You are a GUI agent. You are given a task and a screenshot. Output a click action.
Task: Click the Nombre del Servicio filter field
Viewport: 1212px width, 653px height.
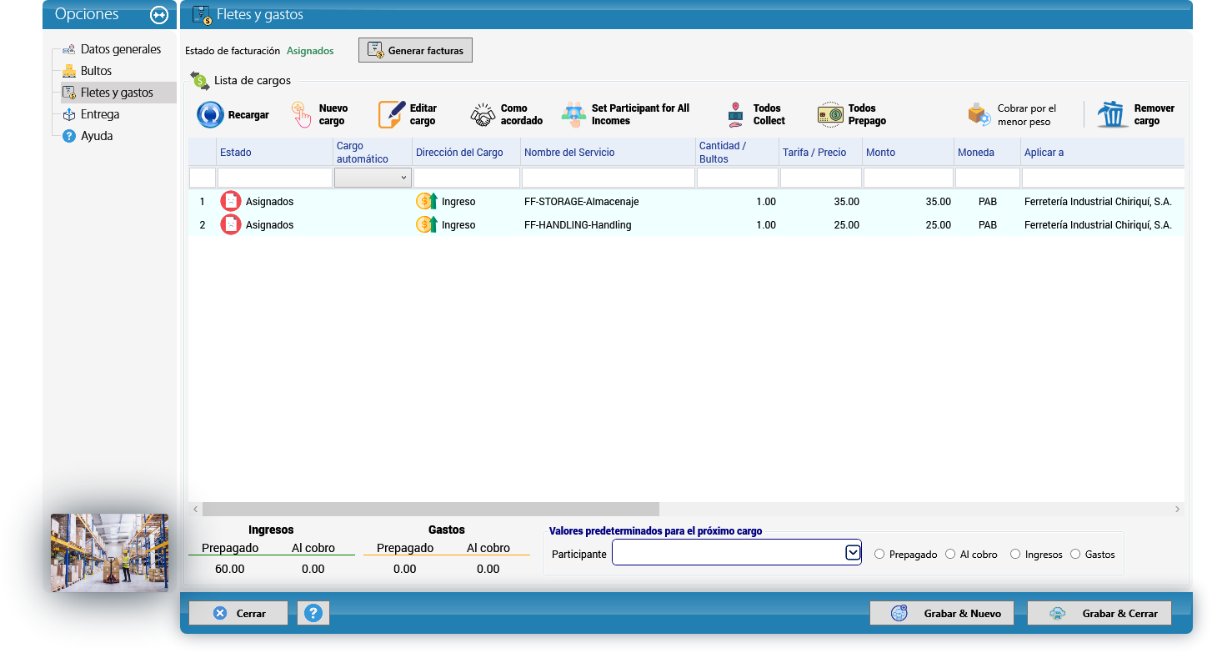[x=609, y=178]
